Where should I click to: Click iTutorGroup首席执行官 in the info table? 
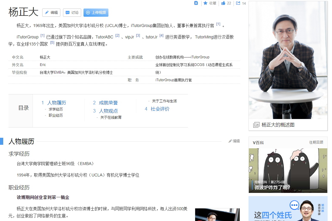click(174, 80)
